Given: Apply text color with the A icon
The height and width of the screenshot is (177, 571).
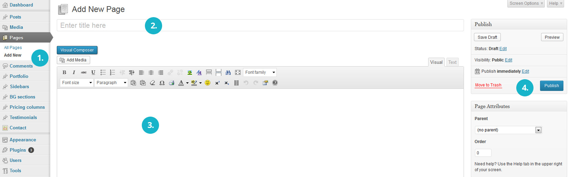Looking at the screenshot, I should (181, 83).
